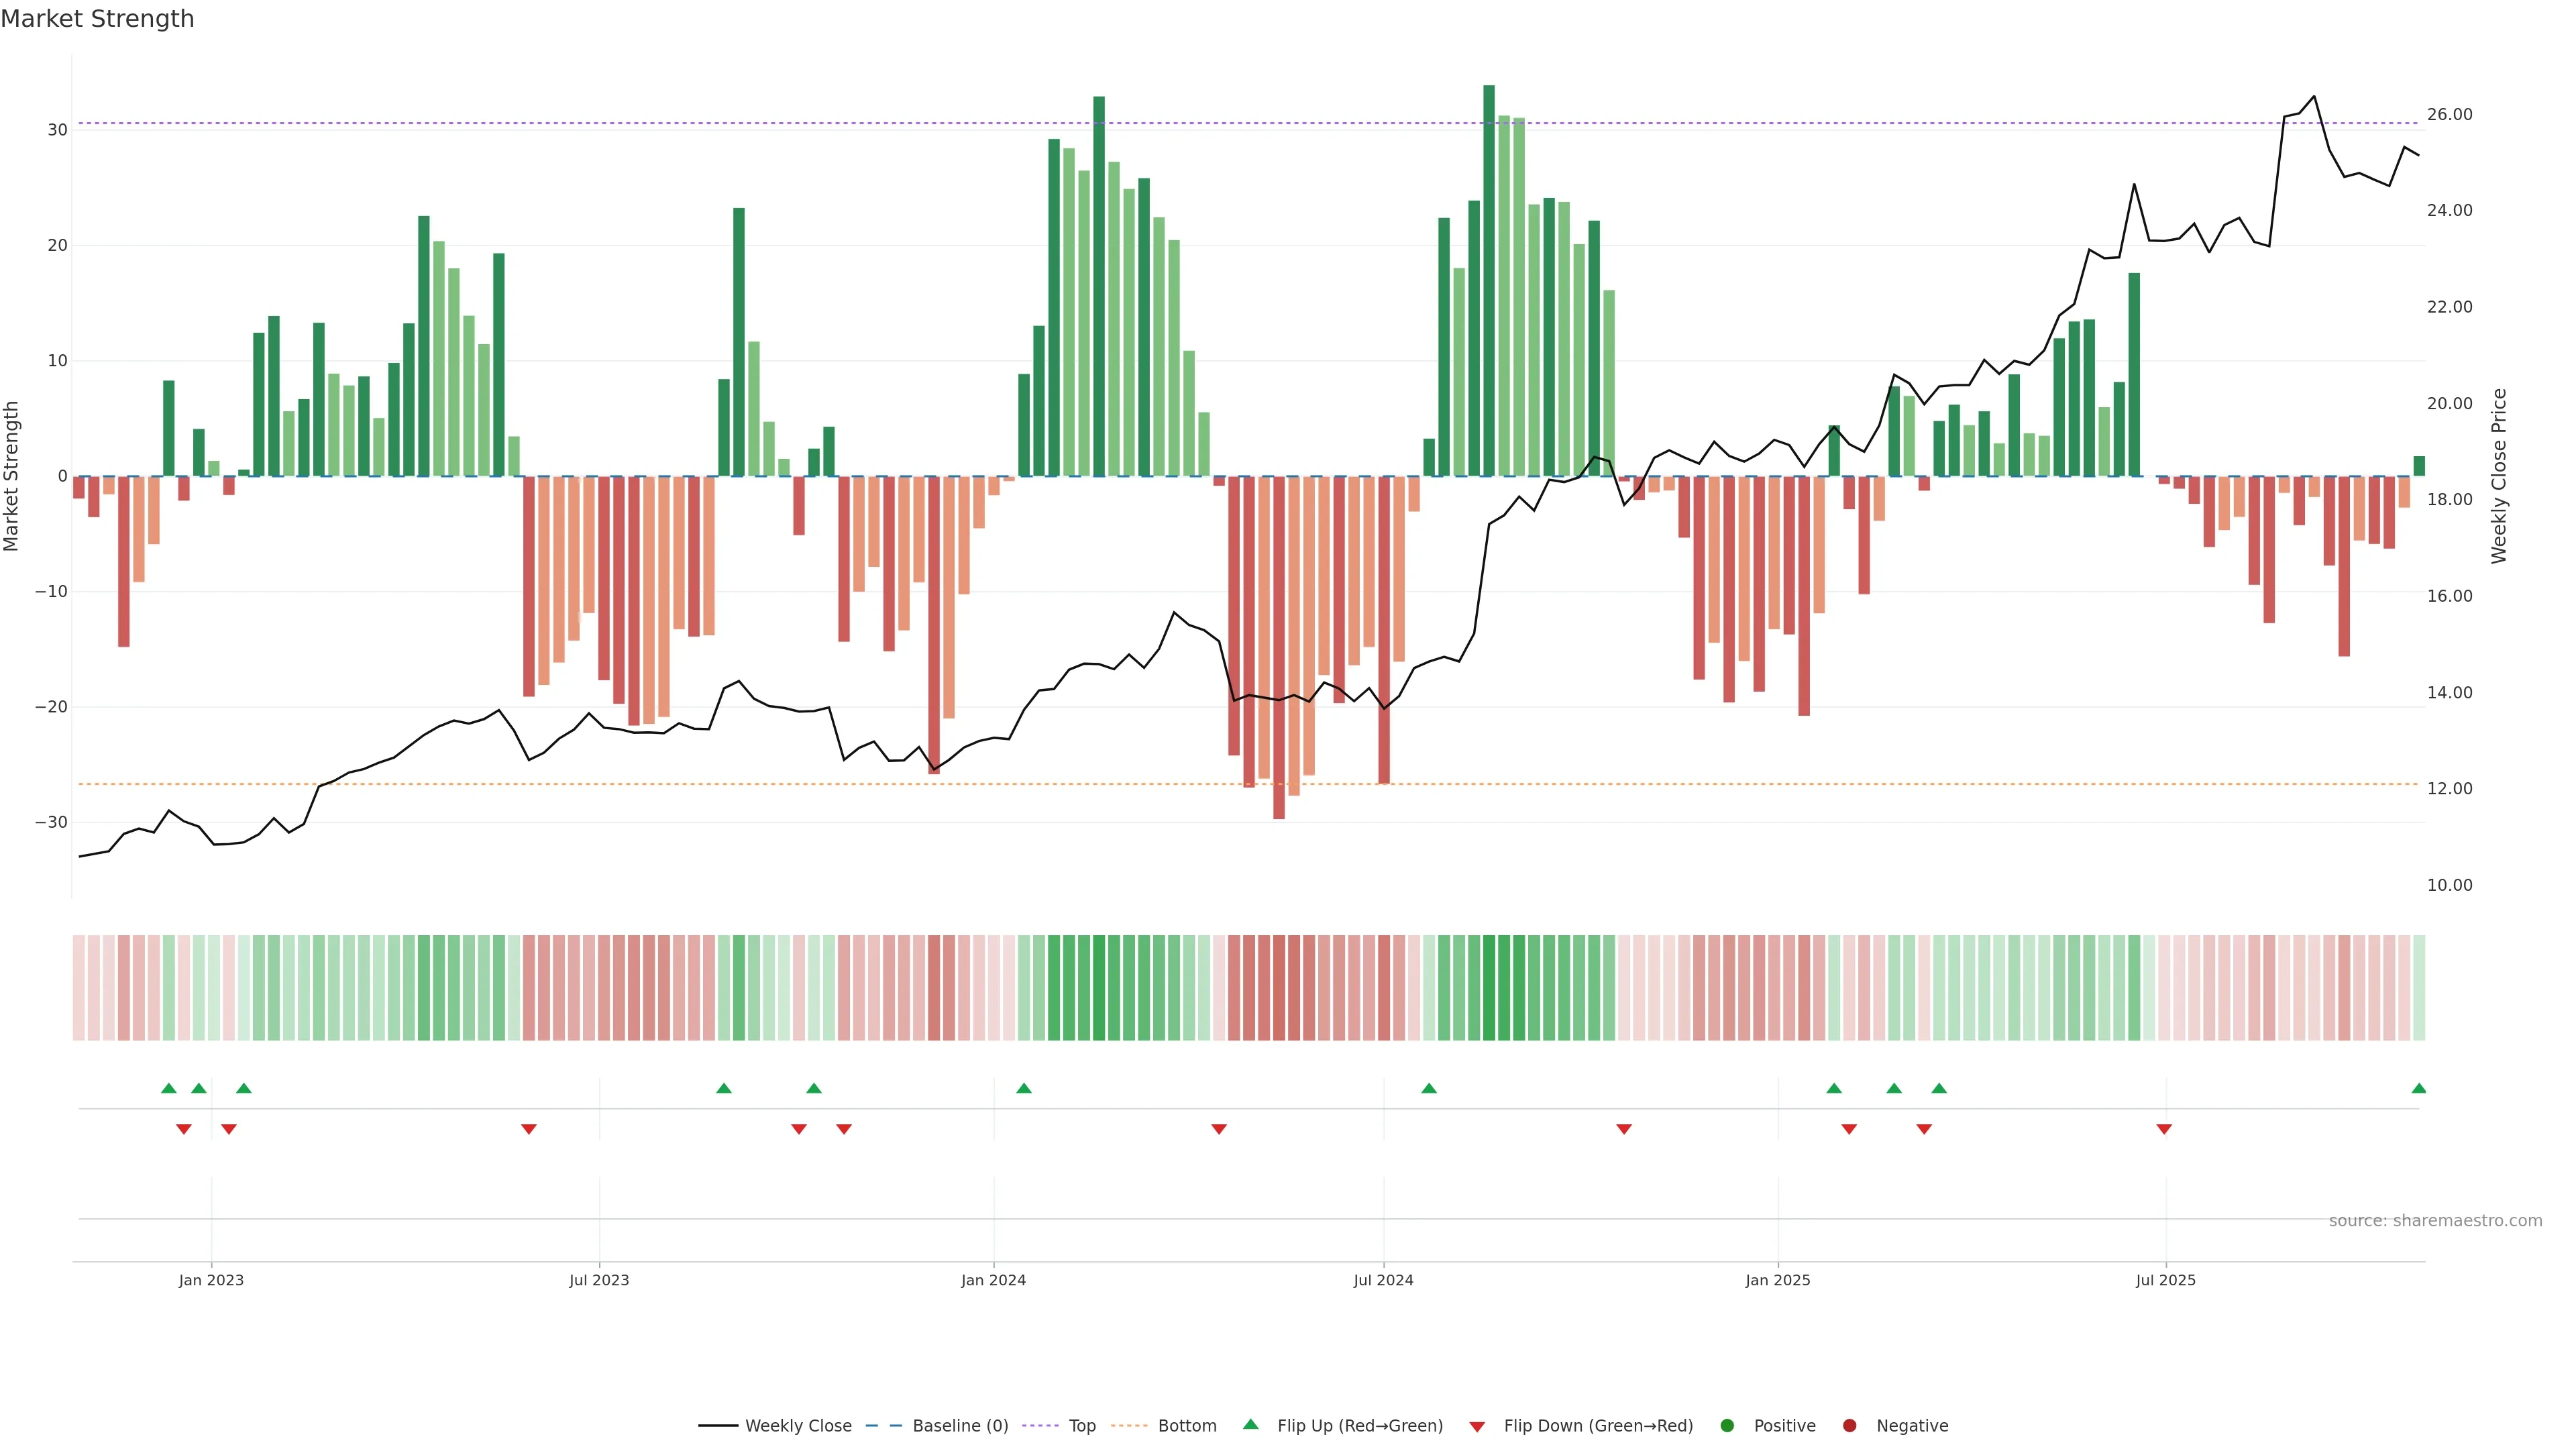This screenshot has height=1449, width=2576.
Task: Click the Flip Down red triangle legend icon
Action: [1477, 1427]
